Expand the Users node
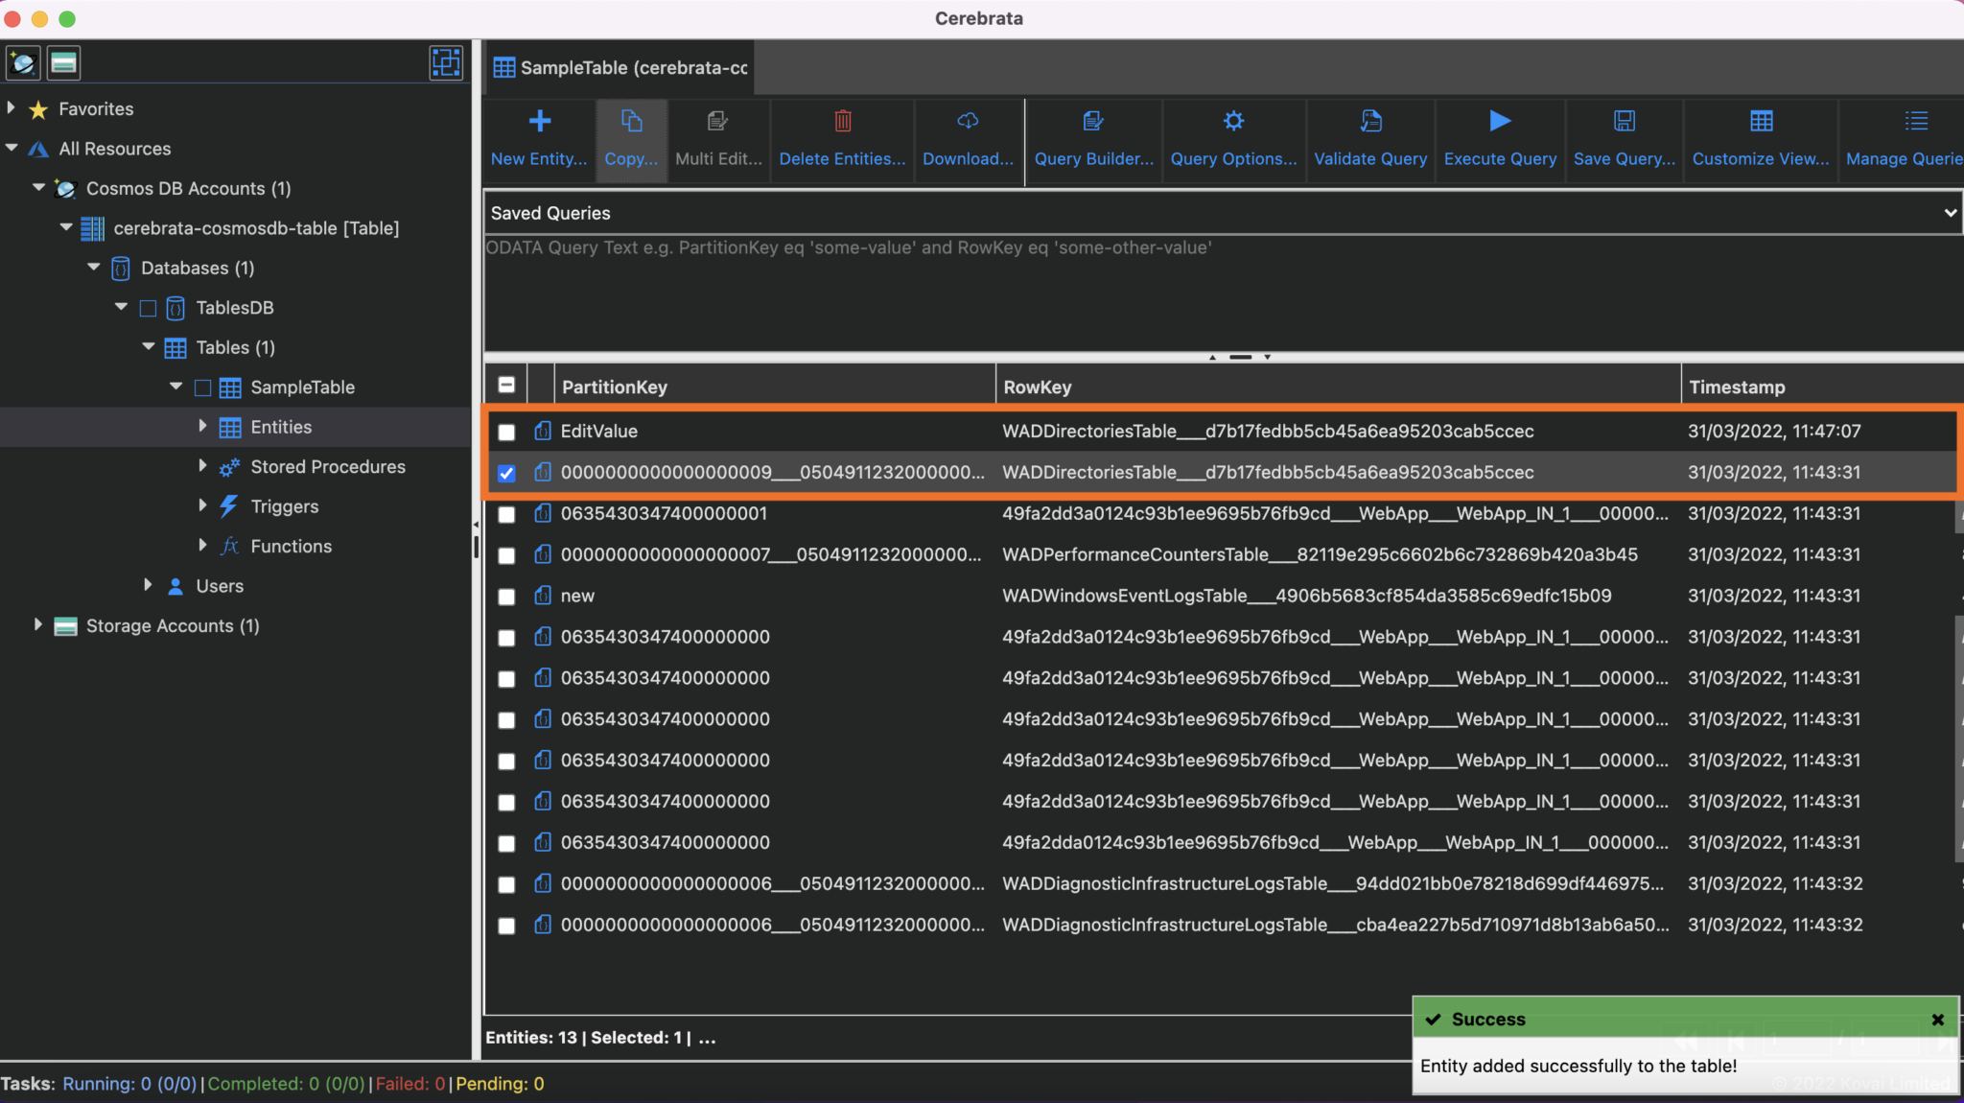 click(148, 584)
